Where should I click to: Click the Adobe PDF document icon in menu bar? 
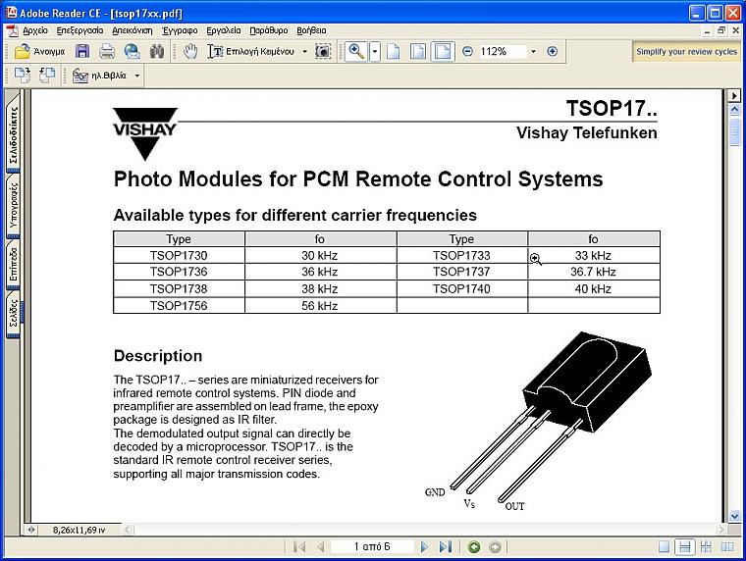13,31
